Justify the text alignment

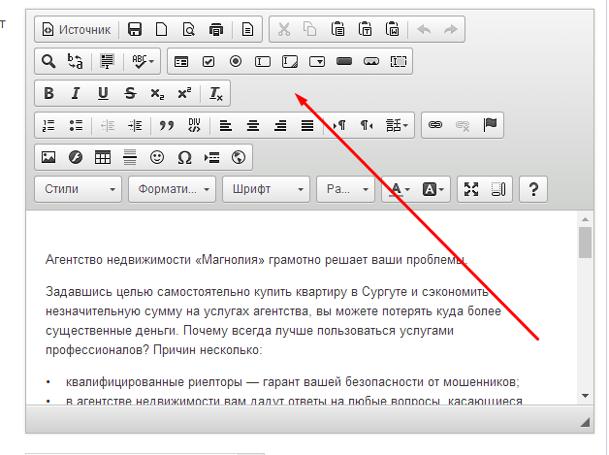coord(307,125)
